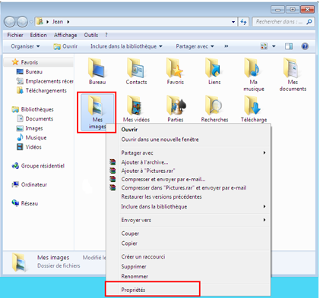
Task: Toggle the preview pane icon
Action: [x=289, y=46]
